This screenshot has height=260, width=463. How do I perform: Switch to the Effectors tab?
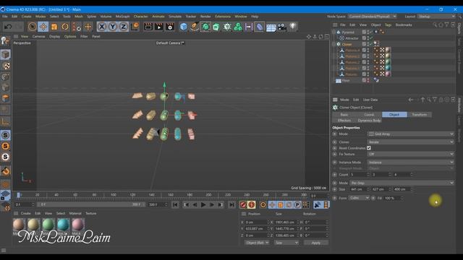(344, 121)
